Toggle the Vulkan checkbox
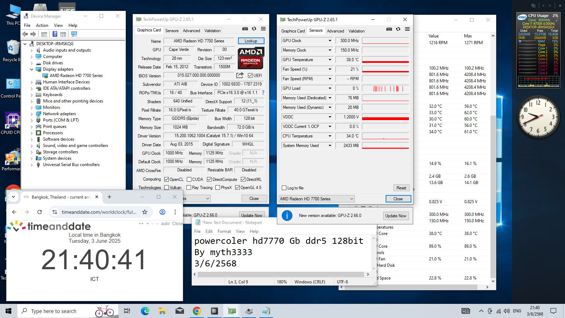 167,188
